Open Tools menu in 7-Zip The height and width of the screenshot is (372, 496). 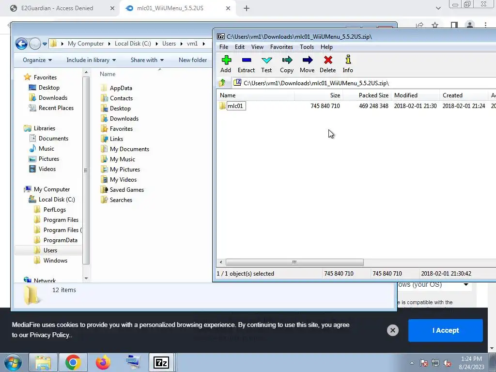point(307,47)
